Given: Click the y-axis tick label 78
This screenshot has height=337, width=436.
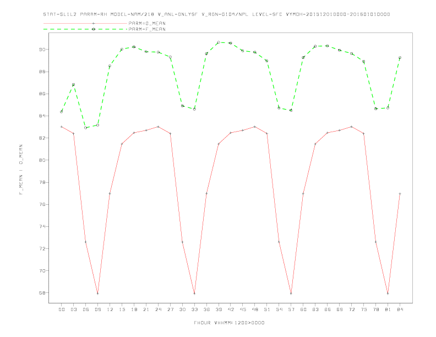Looking at the screenshot, I should coord(42,182).
